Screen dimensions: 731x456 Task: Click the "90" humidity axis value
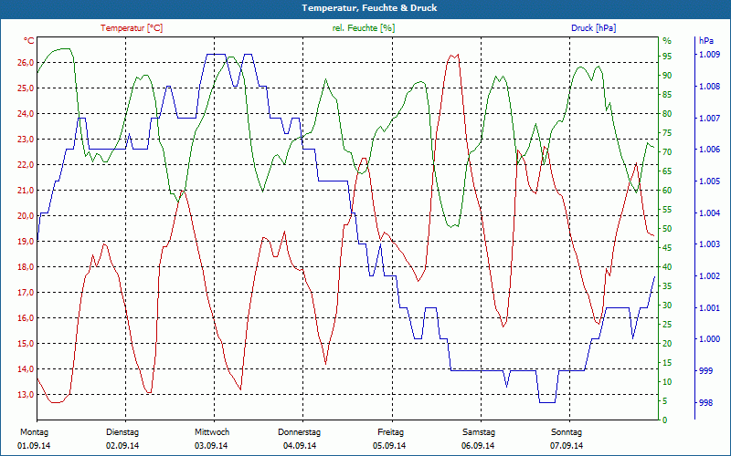click(667, 76)
